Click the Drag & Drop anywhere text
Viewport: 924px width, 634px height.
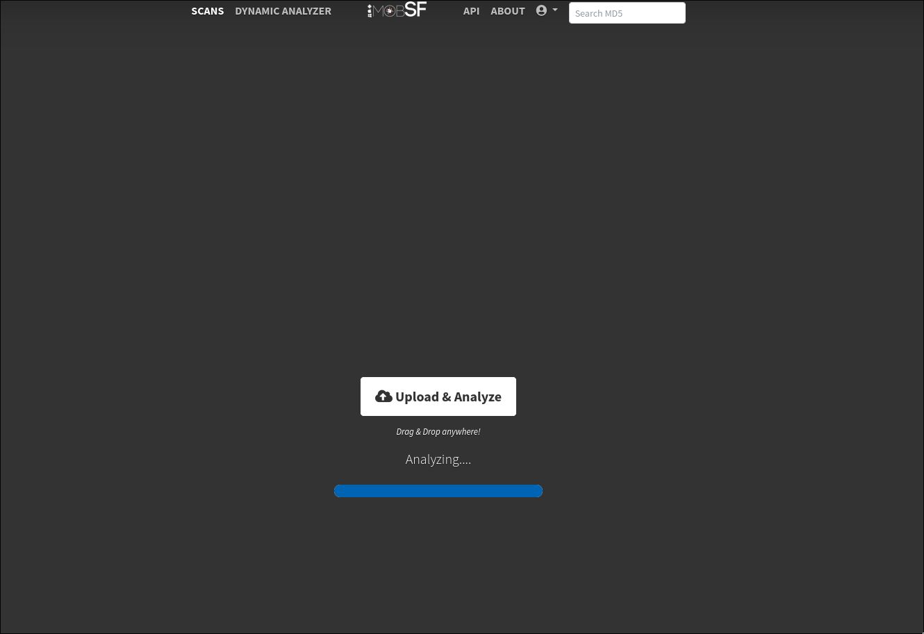point(438,432)
